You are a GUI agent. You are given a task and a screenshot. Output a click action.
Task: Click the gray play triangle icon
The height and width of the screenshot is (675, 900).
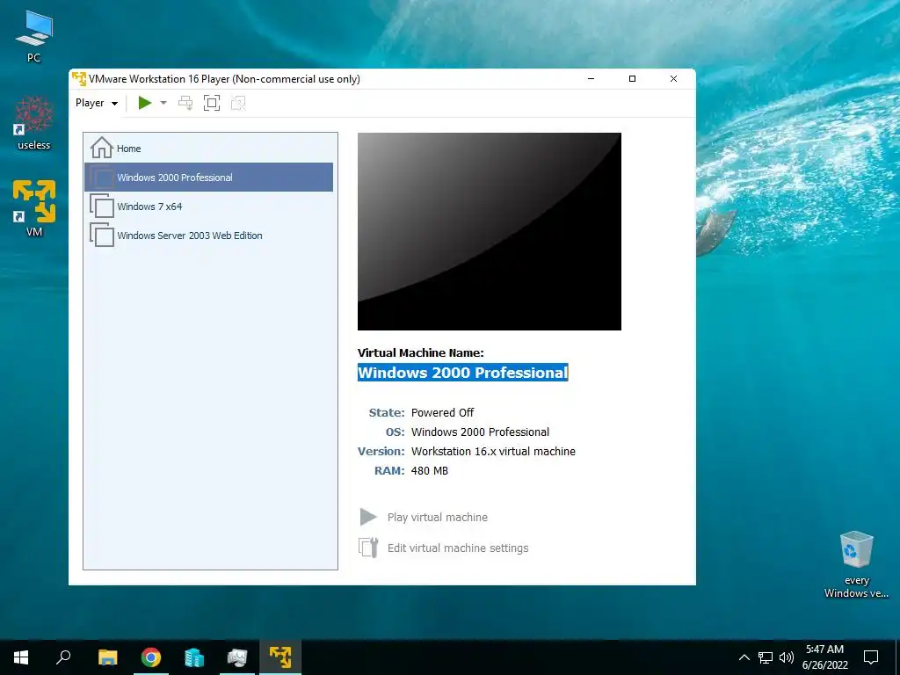pos(368,517)
